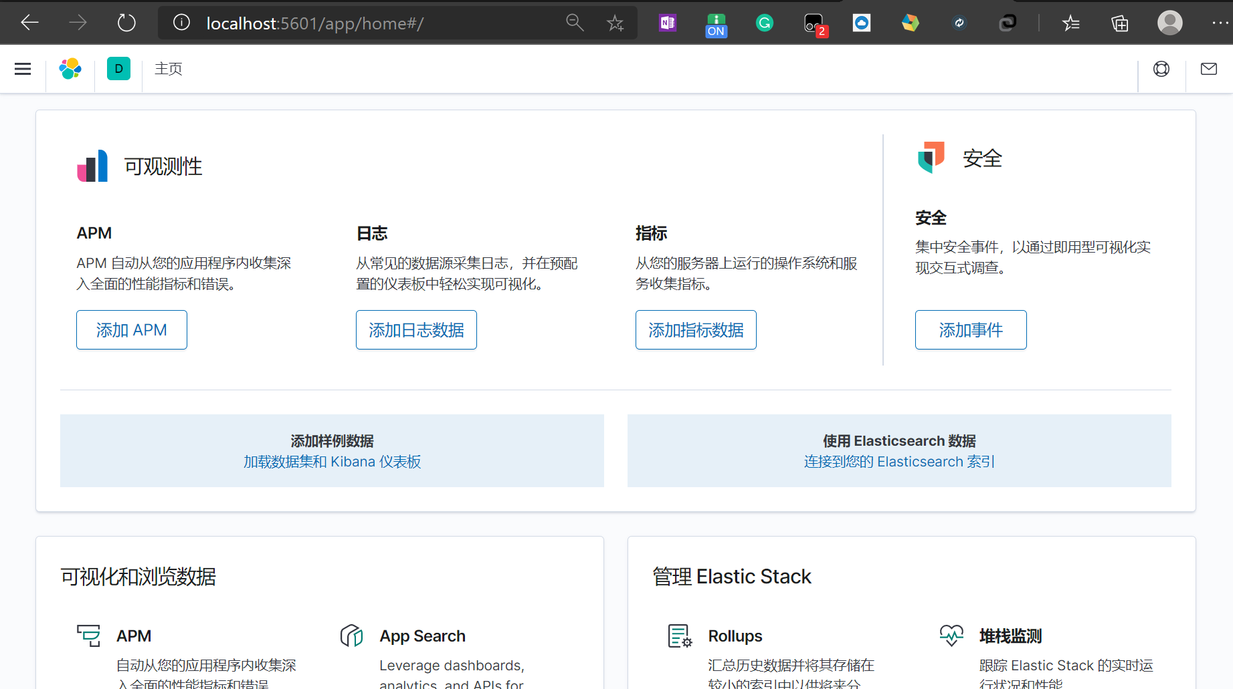Open the Rollups entry title
Viewport: 1233px width, 689px height.
(x=735, y=636)
